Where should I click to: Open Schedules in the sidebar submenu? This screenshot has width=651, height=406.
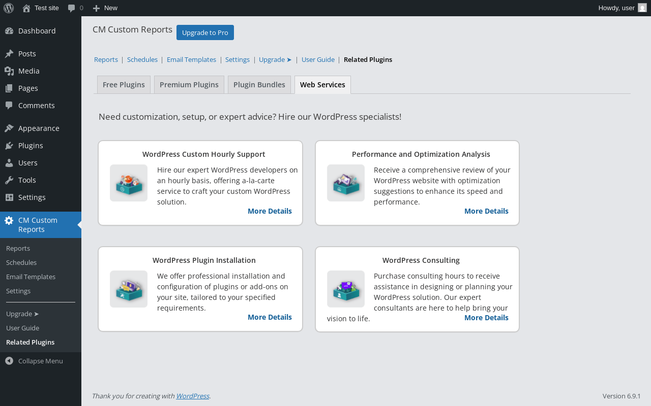tap(21, 262)
